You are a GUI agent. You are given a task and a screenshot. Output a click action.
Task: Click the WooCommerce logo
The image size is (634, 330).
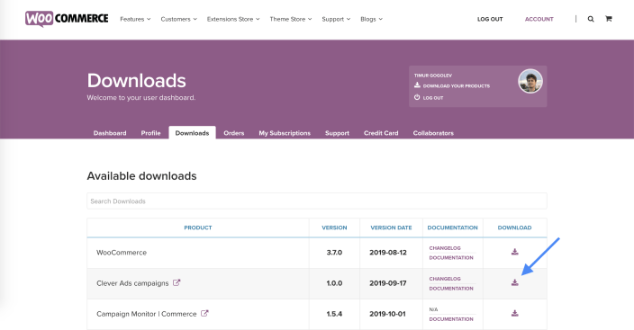[67, 19]
